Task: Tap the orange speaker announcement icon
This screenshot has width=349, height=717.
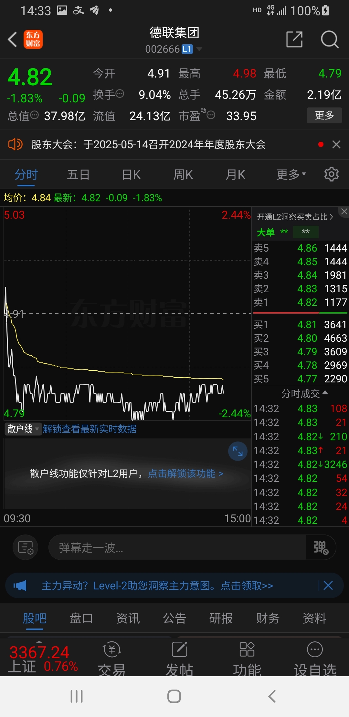Action: (15, 144)
